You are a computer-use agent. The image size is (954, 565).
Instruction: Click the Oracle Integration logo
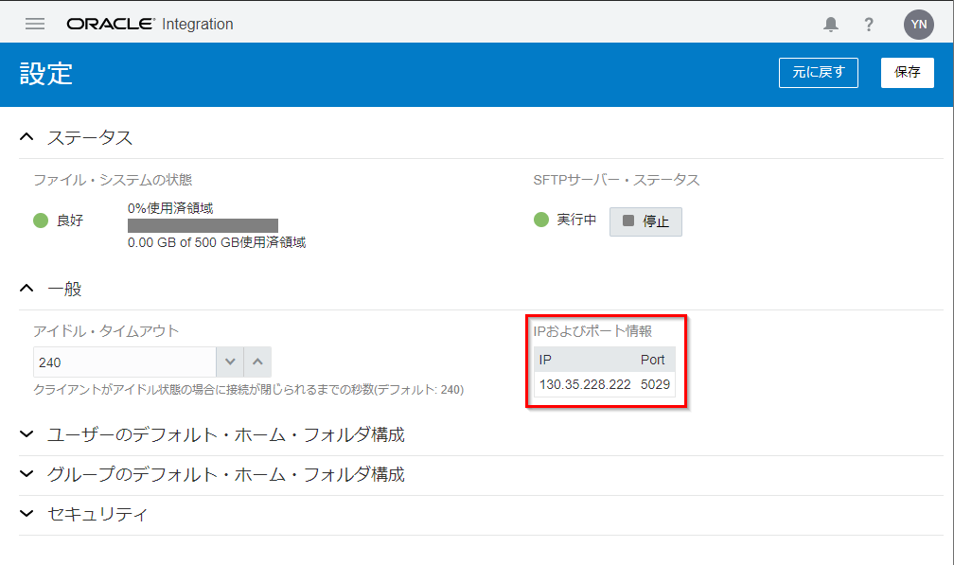[x=150, y=24]
